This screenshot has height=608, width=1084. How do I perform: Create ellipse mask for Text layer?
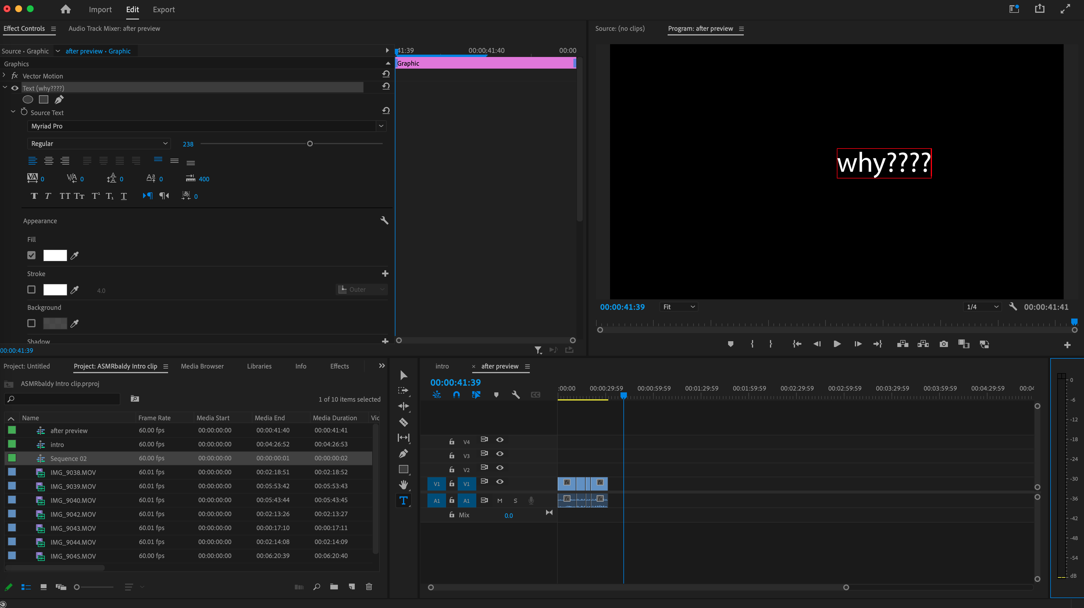[28, 100]
